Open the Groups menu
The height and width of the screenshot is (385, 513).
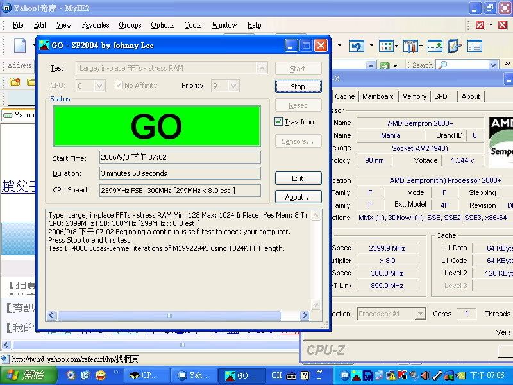pos(130,25)
